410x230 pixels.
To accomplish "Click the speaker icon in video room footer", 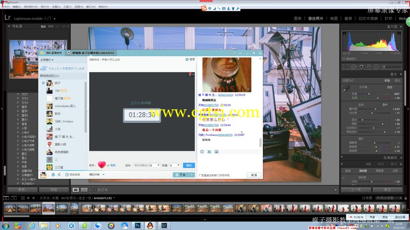I will [x=59, y=174].
